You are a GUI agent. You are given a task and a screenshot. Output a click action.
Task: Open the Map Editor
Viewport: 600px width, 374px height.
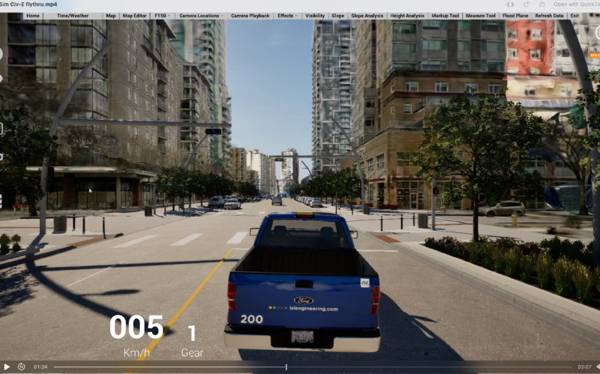point(135,16)
